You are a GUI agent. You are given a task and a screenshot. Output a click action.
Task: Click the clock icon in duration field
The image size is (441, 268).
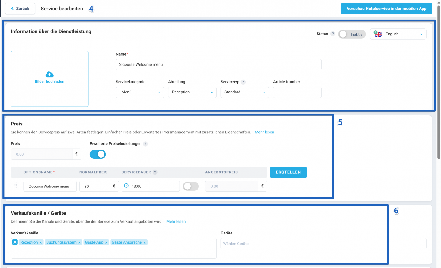pyautogui.click(x=126, y=186)
